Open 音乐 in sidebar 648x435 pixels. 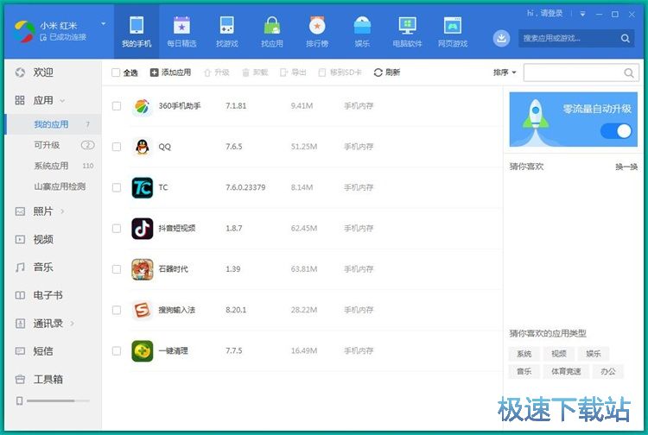(53, 267)
